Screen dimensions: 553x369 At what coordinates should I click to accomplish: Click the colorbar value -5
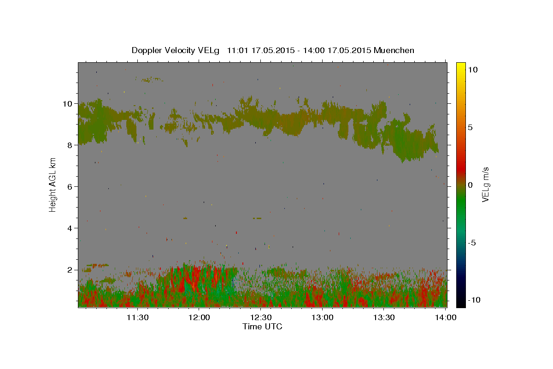tap(472, 243)
